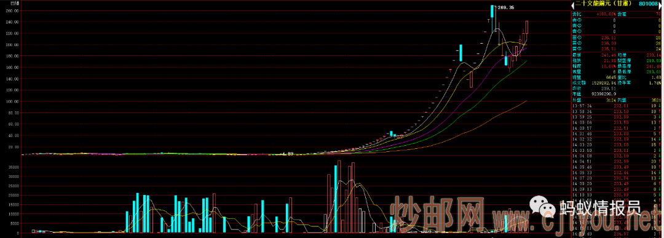Click the turnover rate value 1.74%

(x=655, y=84)
